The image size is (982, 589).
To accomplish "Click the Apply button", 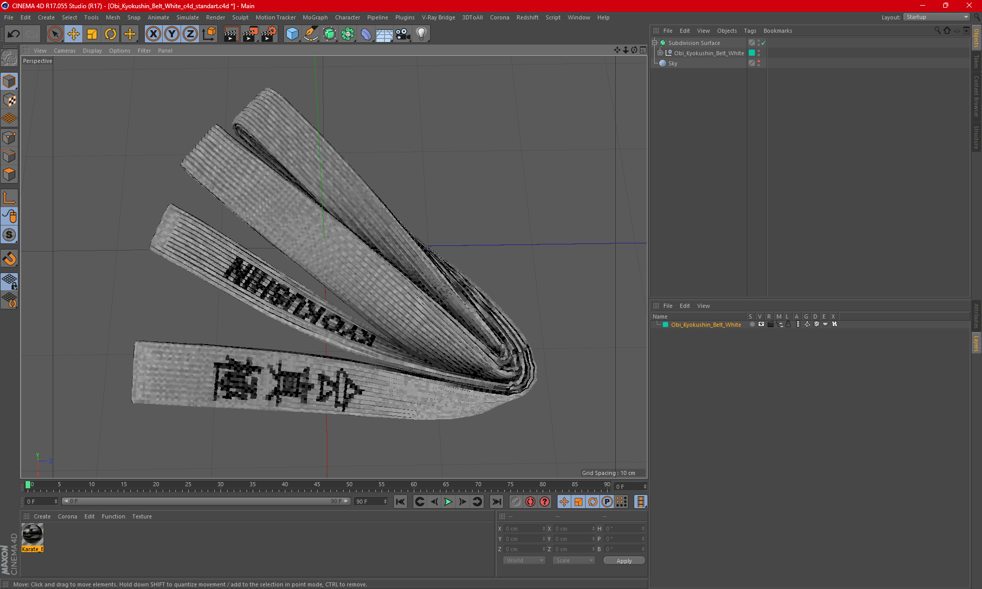I will click(x=624, y=561).
